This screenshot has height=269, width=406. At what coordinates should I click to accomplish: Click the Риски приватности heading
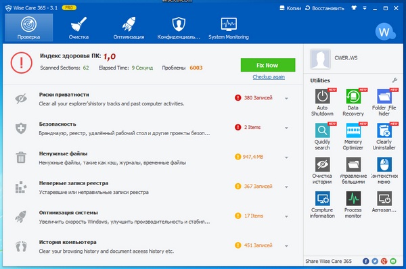pyautogui.click(x=64, y=95)
